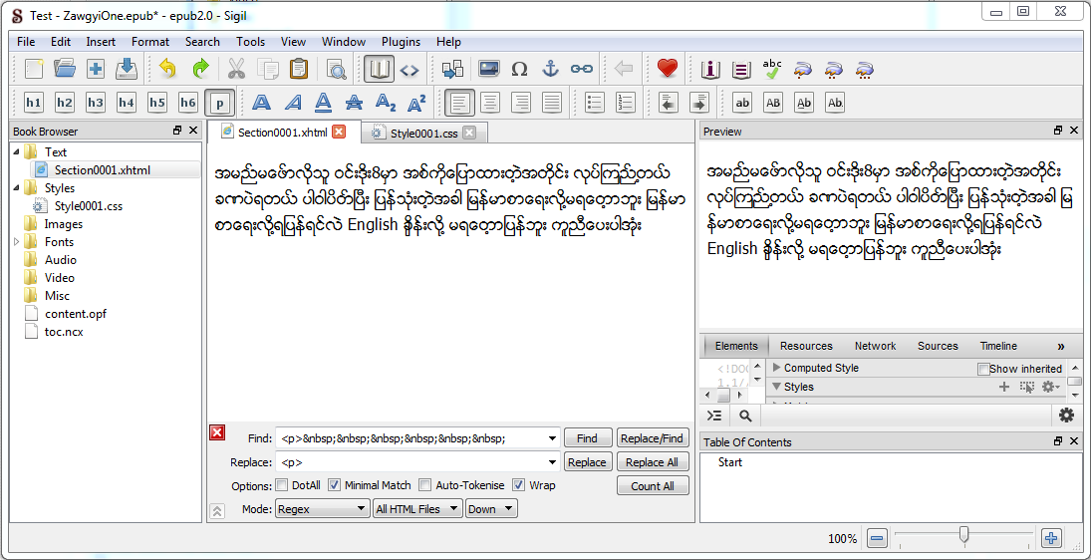The width and height of the screenshot is (1091, 560).
Task: Expand Find field history dropdown arrow
Action: tap(552, 438)
